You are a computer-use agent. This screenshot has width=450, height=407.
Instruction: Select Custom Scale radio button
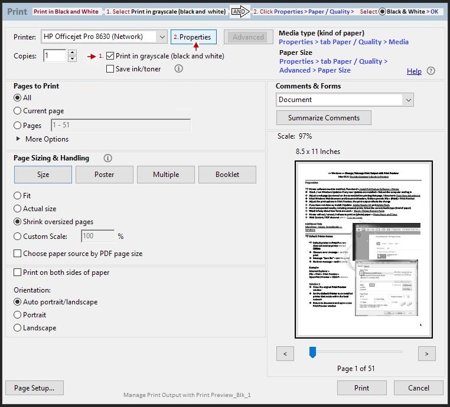18,236
